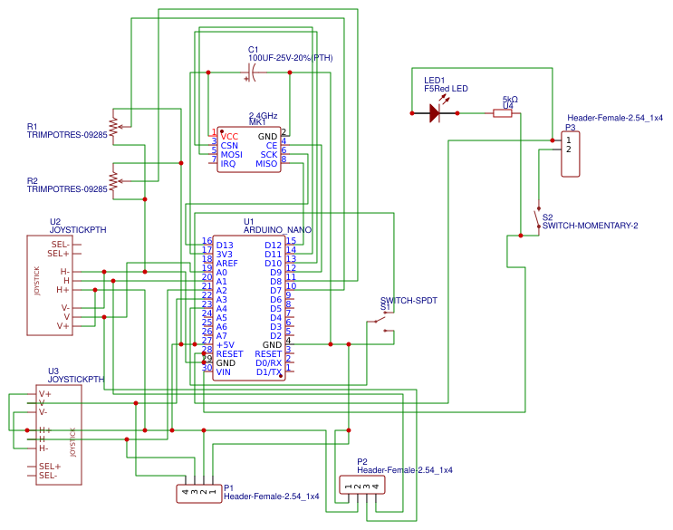This screenshot has width=673, height=530.
Task: Click the JOYSTICKPTH label under U3
Action: (x=76, y=380)
